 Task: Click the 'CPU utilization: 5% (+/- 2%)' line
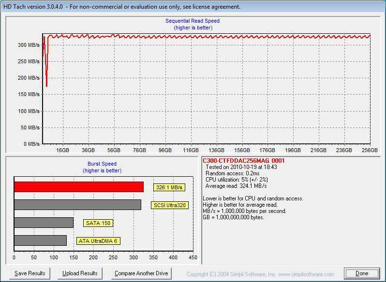pos(237,180)
